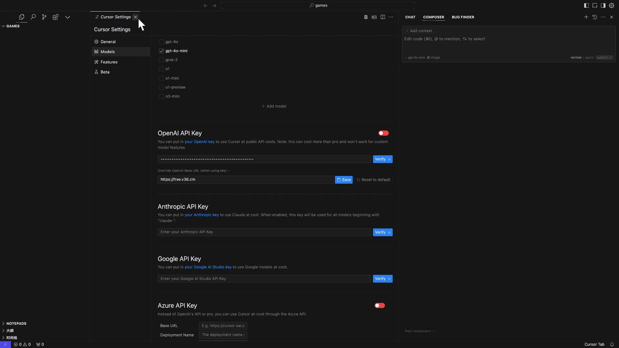Open the 'your Anthropic key' link
This screenshot has width=619, height=348.
(201, 215)
